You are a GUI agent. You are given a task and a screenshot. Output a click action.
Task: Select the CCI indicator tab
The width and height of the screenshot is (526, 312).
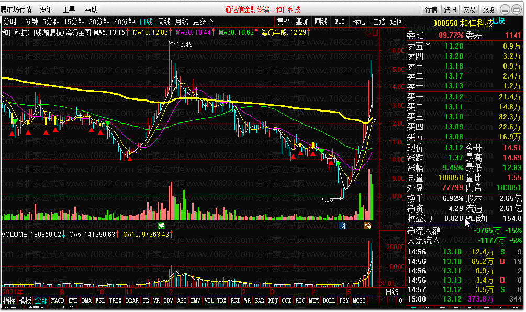(x=286, y=300)
